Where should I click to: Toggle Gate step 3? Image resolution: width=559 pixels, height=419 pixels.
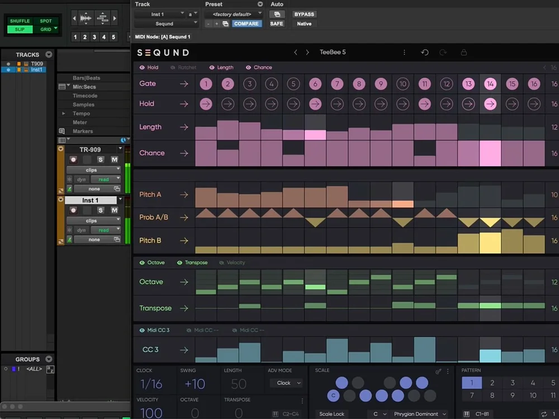(249, 84)
